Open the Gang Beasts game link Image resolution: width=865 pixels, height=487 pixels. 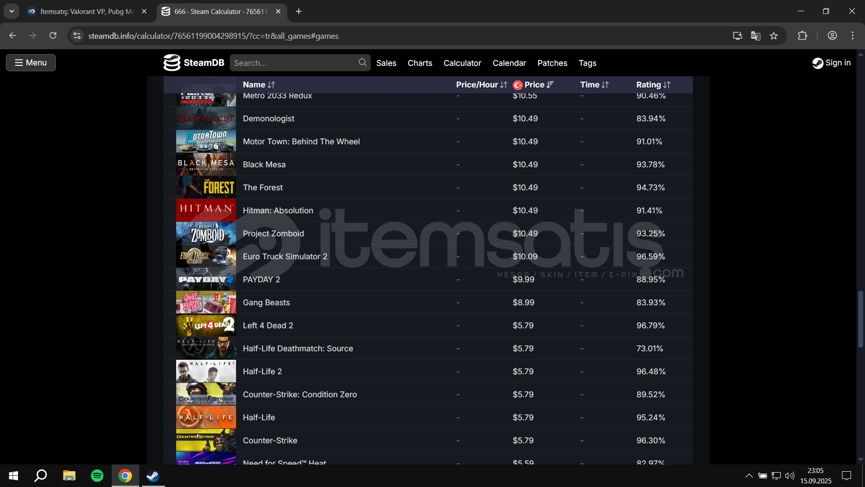click(x=266, y=302)
